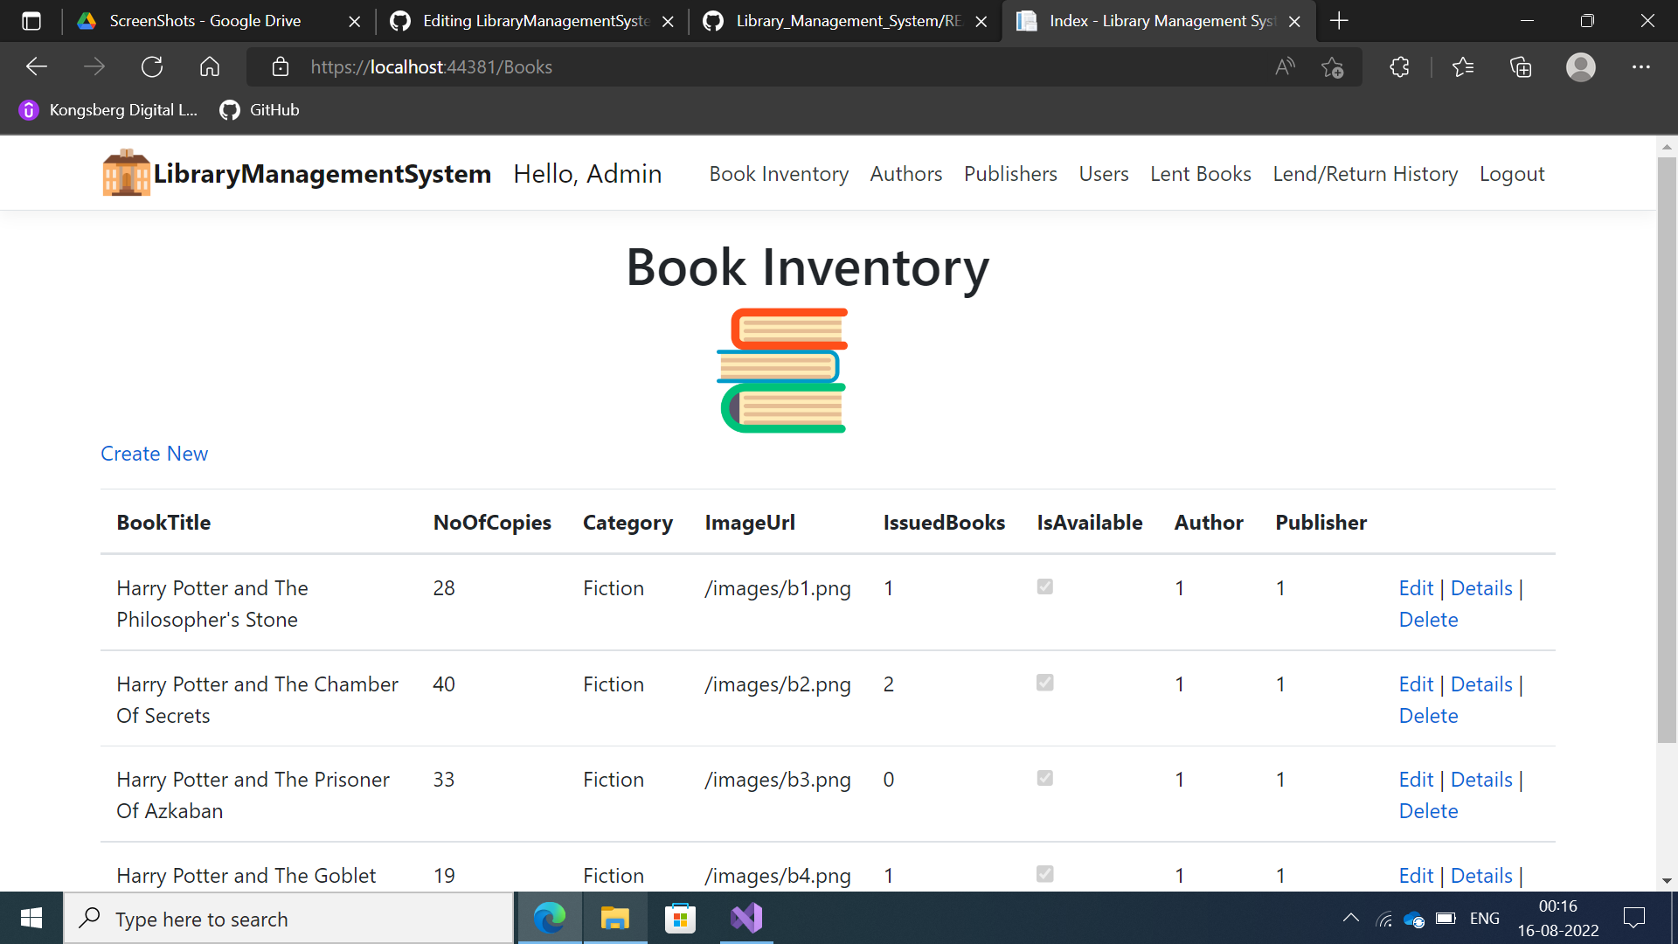Click the Type here to search box
Viewport: 1678px width, 944px height.
tap(288, 918)
